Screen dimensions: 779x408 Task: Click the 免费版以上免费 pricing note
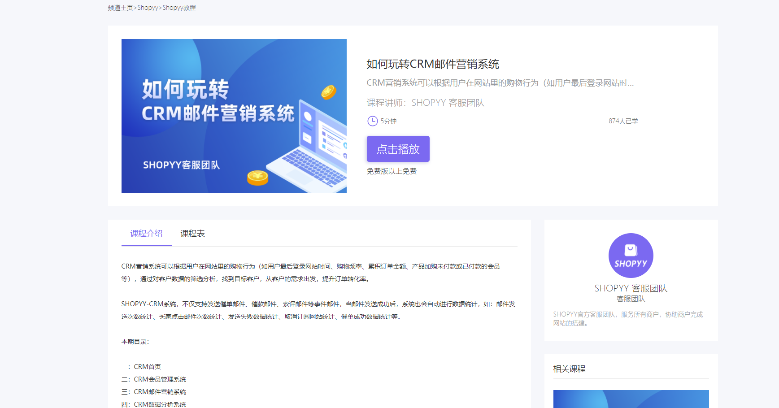pos(392,171)
